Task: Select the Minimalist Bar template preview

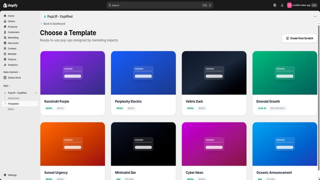Action: tap(143, 144)
